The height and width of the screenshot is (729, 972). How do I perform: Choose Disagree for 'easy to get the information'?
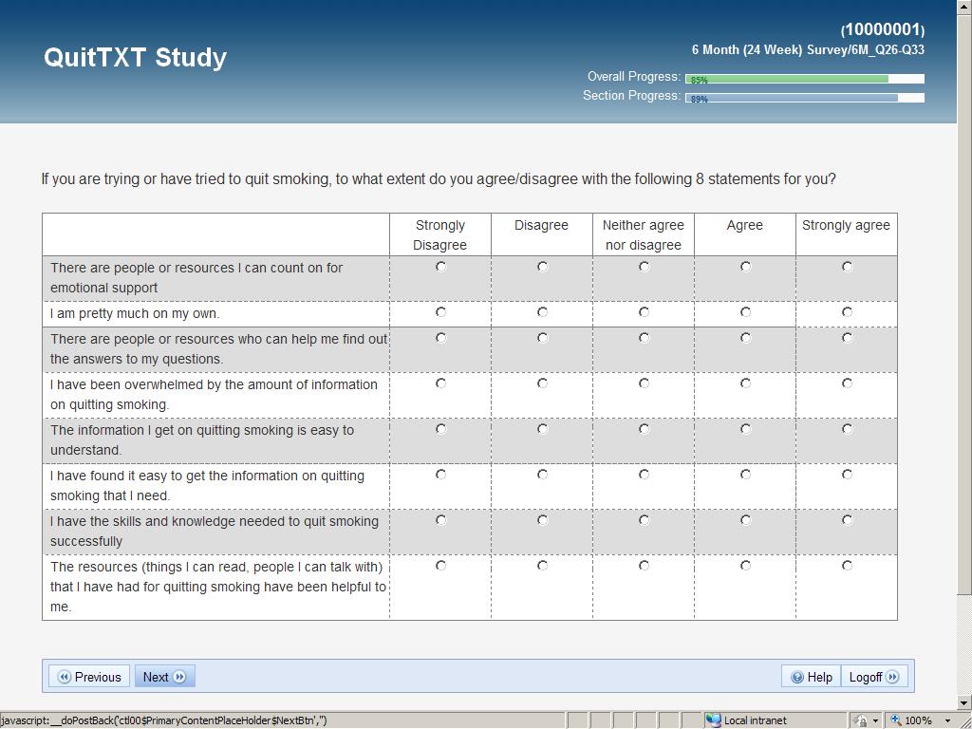click(x=542, y=475)
